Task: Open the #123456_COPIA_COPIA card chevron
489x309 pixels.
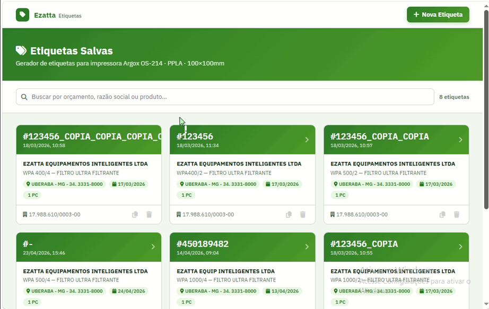Action: point(460,140)
